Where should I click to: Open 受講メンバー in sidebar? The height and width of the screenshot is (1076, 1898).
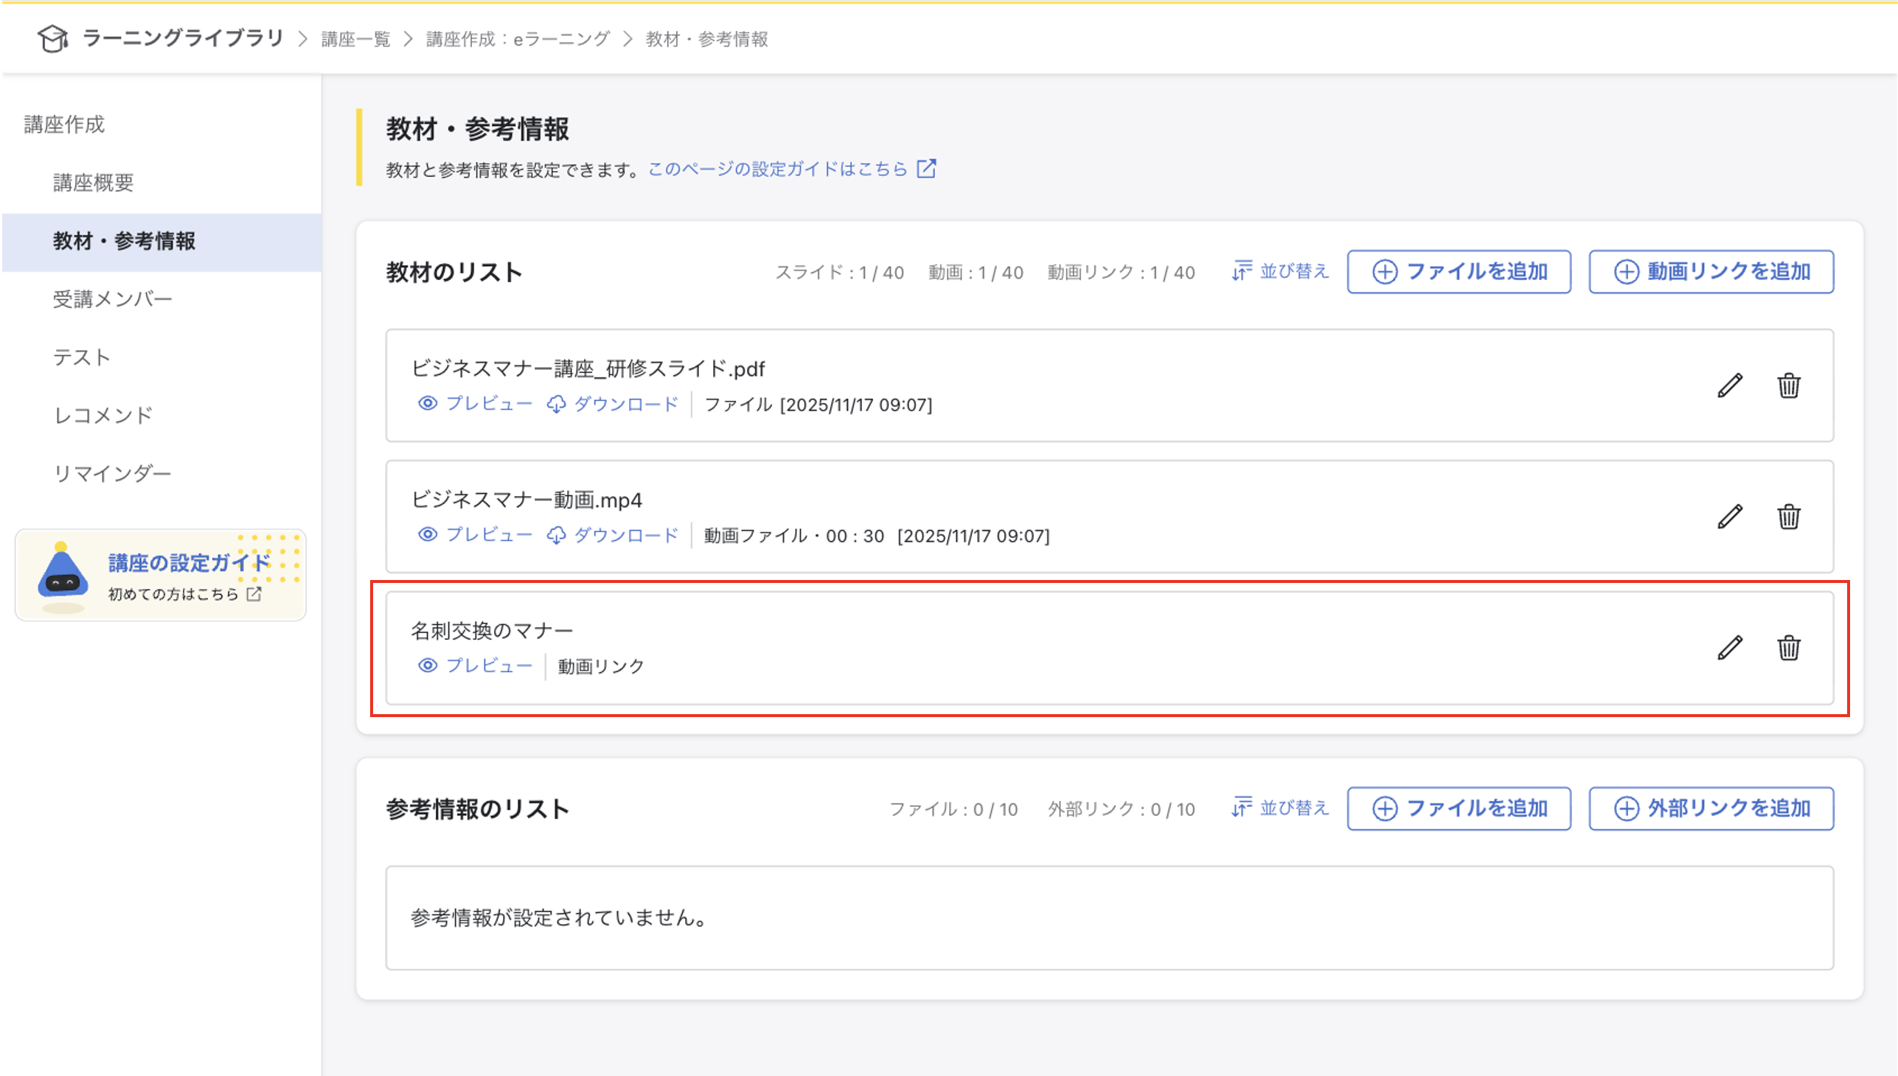coord(112,299)
